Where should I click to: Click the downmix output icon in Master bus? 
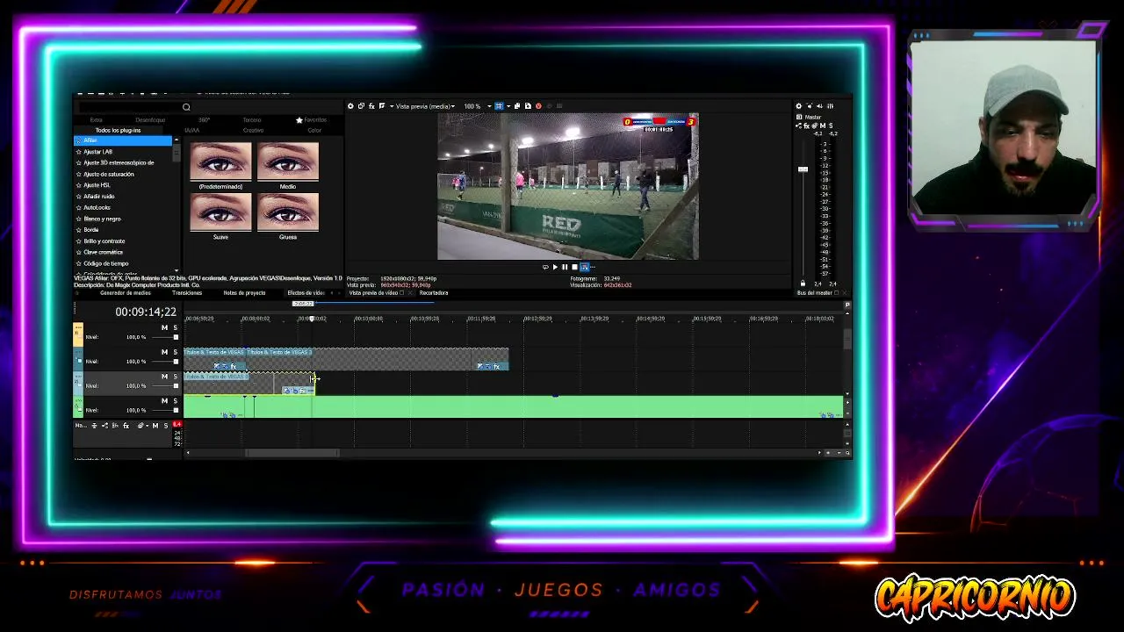(809, 106)
